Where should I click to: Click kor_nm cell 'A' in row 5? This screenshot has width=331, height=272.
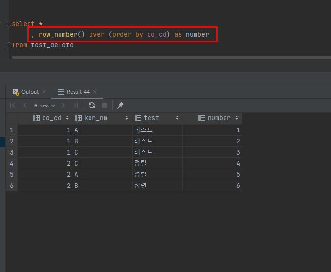[x=103, y=174]
